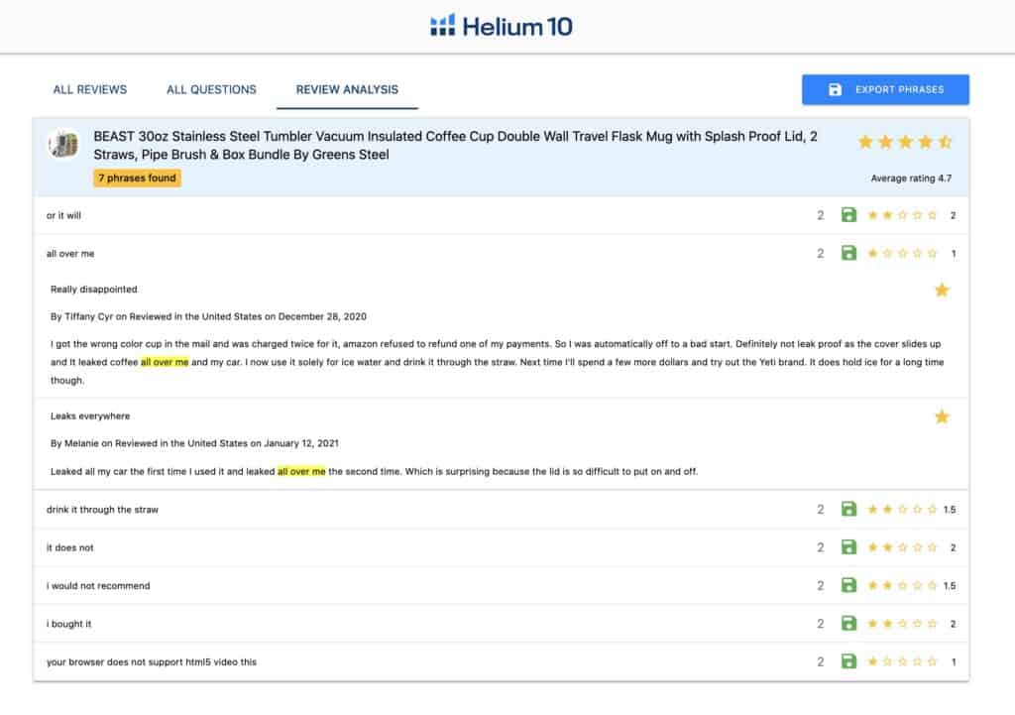The image size is (1015, 715).
Task: Save the 'or it will' phrase
Action: point(848,214)
